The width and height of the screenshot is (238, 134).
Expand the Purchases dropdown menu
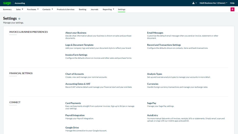click(33, 9)
